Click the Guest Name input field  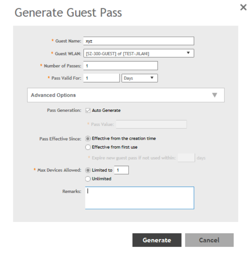[138, 41]
